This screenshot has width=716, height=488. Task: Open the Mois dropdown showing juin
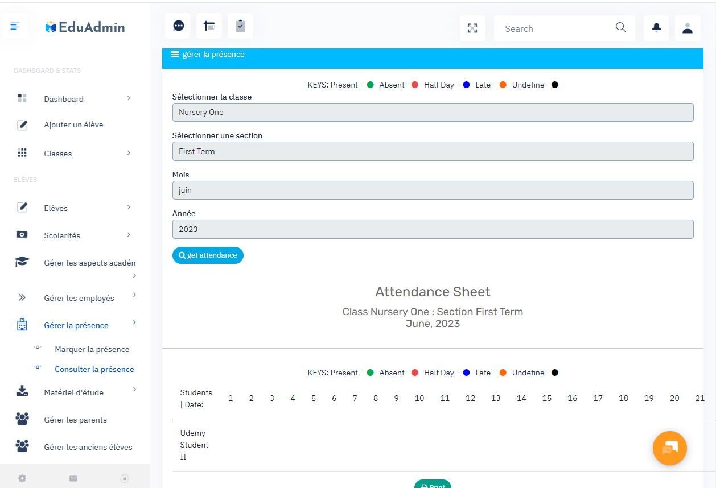(x=433, y=190)
